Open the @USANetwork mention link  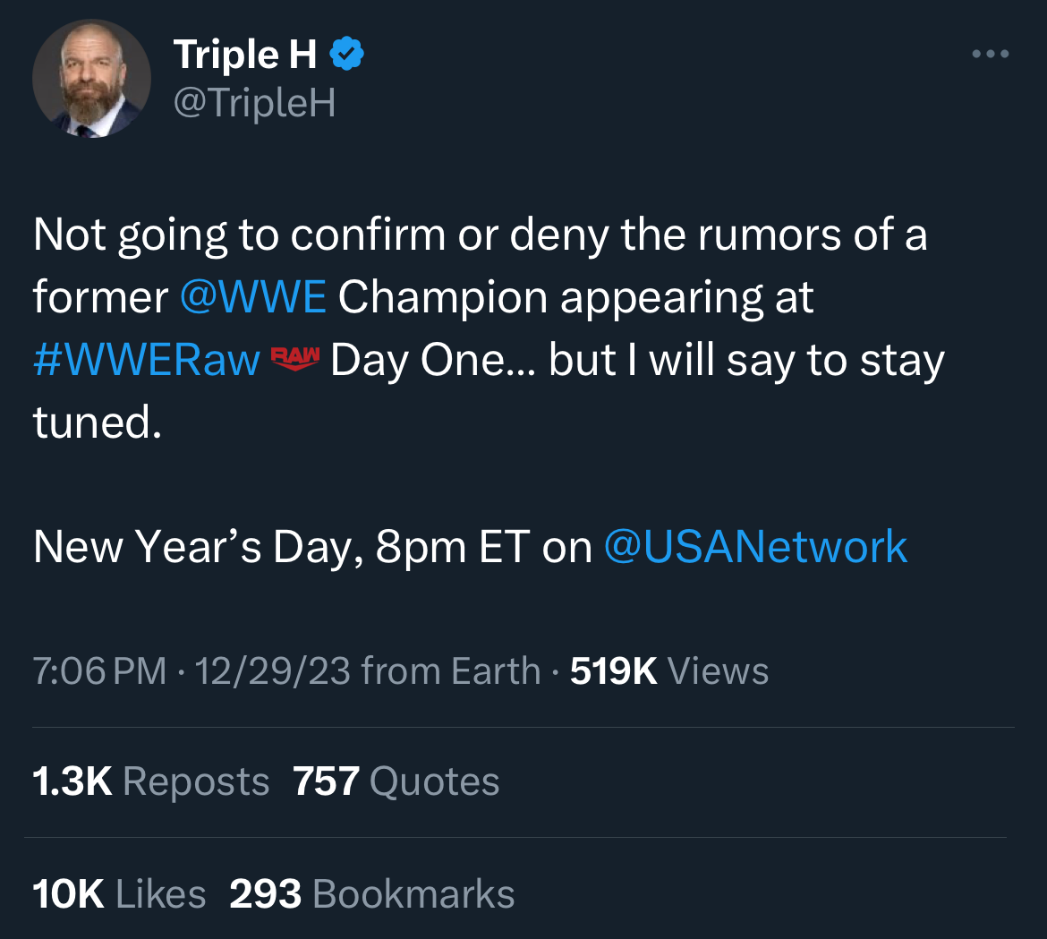click(x=755, y=547)
